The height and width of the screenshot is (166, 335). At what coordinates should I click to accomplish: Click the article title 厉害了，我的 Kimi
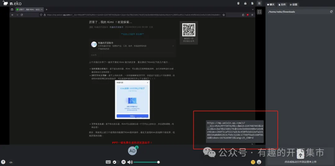point(110,22)
